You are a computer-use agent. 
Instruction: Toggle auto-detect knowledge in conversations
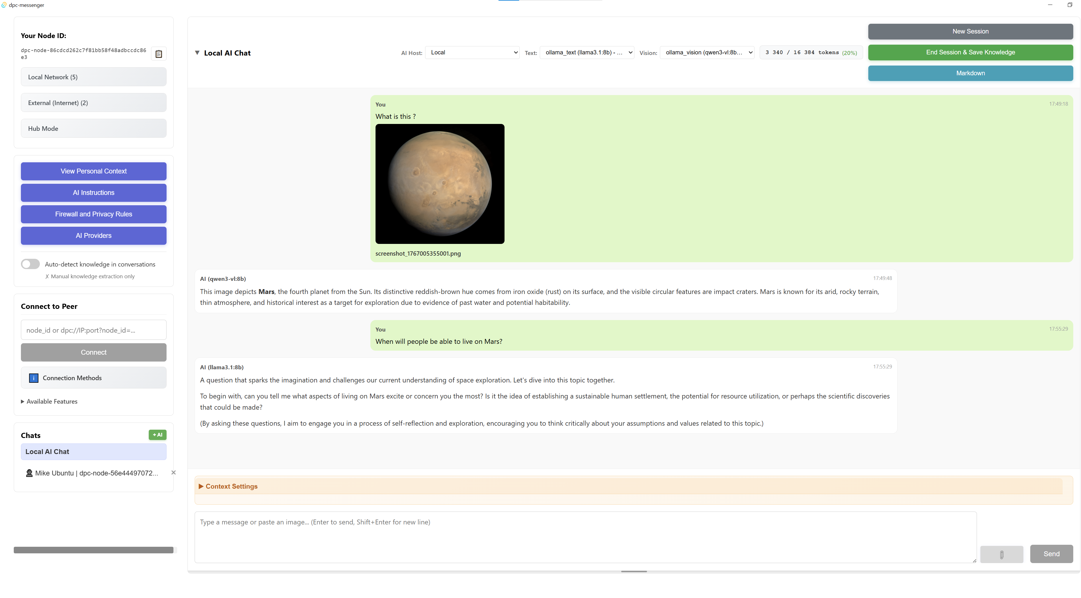point(31,264)
